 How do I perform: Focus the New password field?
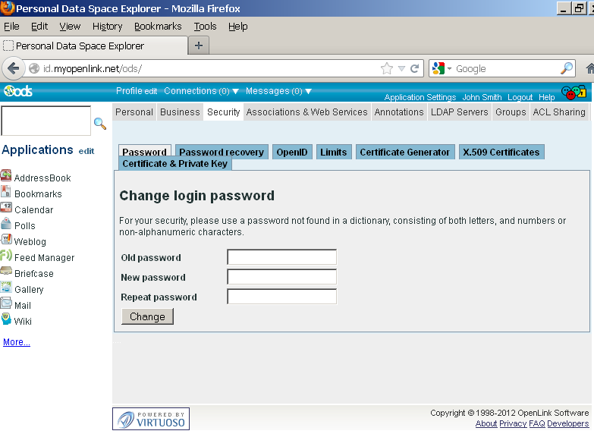click(x=281, y=277)
